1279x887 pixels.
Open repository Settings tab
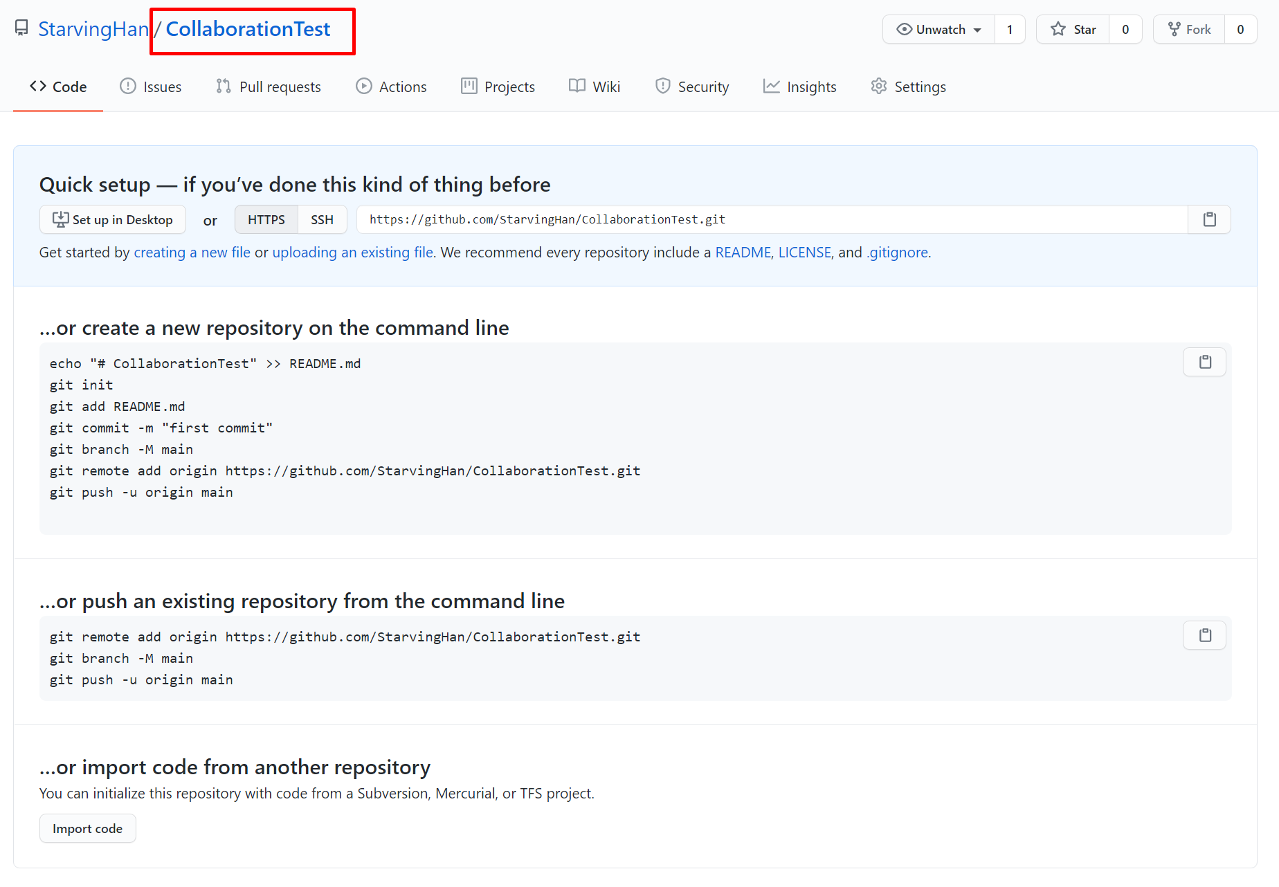coord(908,86)
